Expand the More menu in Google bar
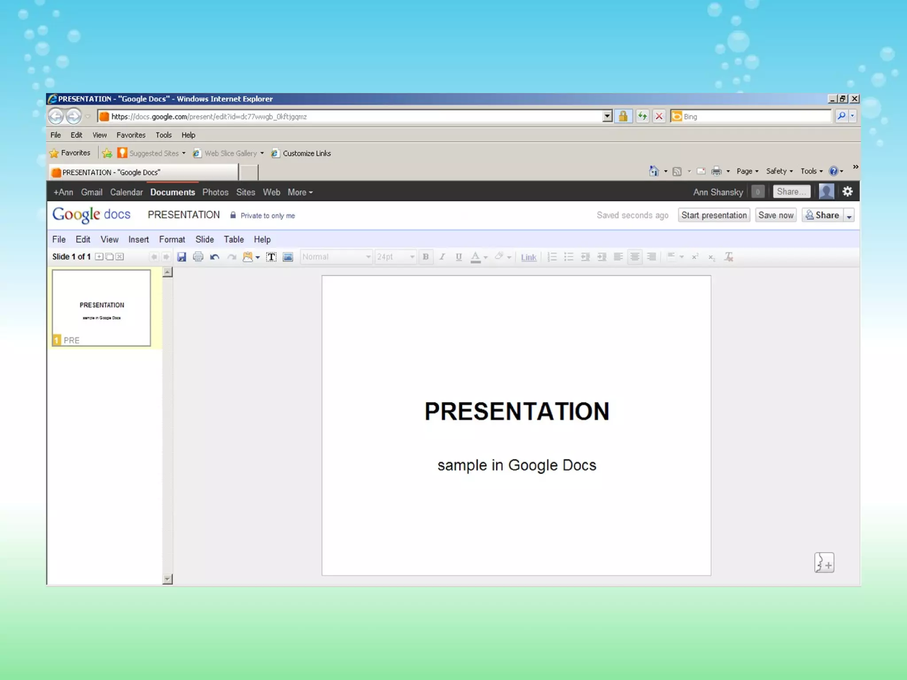907x680 pixels. click(x=300, y=192)
